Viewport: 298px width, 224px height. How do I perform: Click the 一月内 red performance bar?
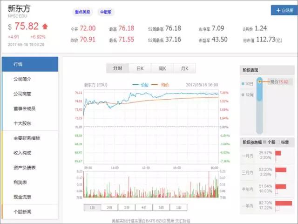[278, 153]
